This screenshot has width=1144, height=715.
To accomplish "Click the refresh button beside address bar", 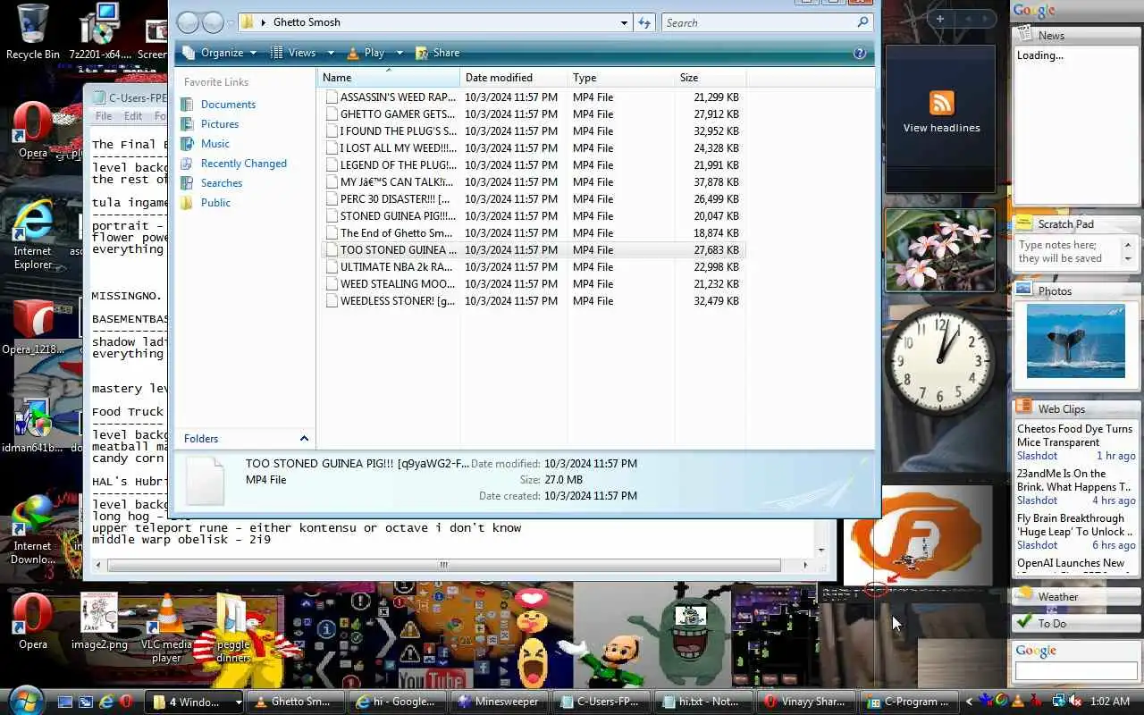I will pyautogui.click(x=644, y=22).
